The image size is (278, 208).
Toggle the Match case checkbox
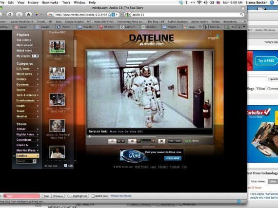(x=93, y=196)
